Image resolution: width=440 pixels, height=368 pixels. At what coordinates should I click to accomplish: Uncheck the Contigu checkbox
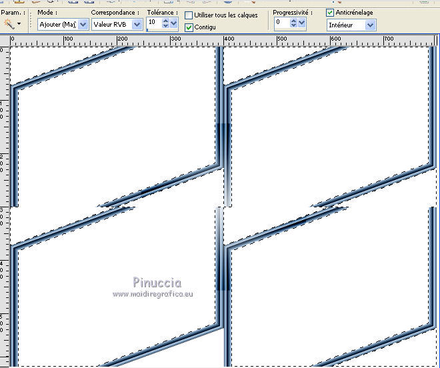coord(189,27)
